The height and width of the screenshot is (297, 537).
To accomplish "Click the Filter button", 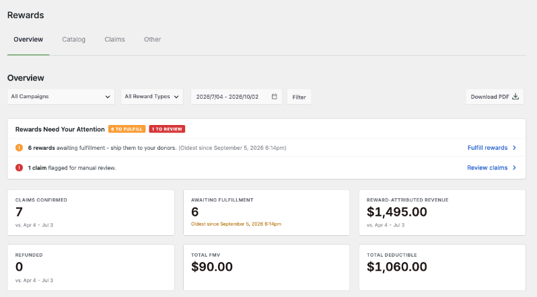I will (x=299, y=97).
